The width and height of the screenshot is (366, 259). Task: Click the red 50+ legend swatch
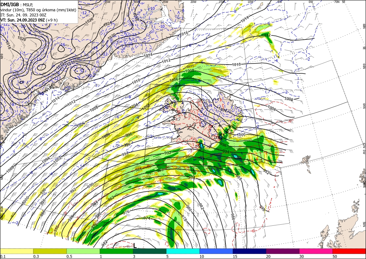pyautogui.click(x=349, y=251)
